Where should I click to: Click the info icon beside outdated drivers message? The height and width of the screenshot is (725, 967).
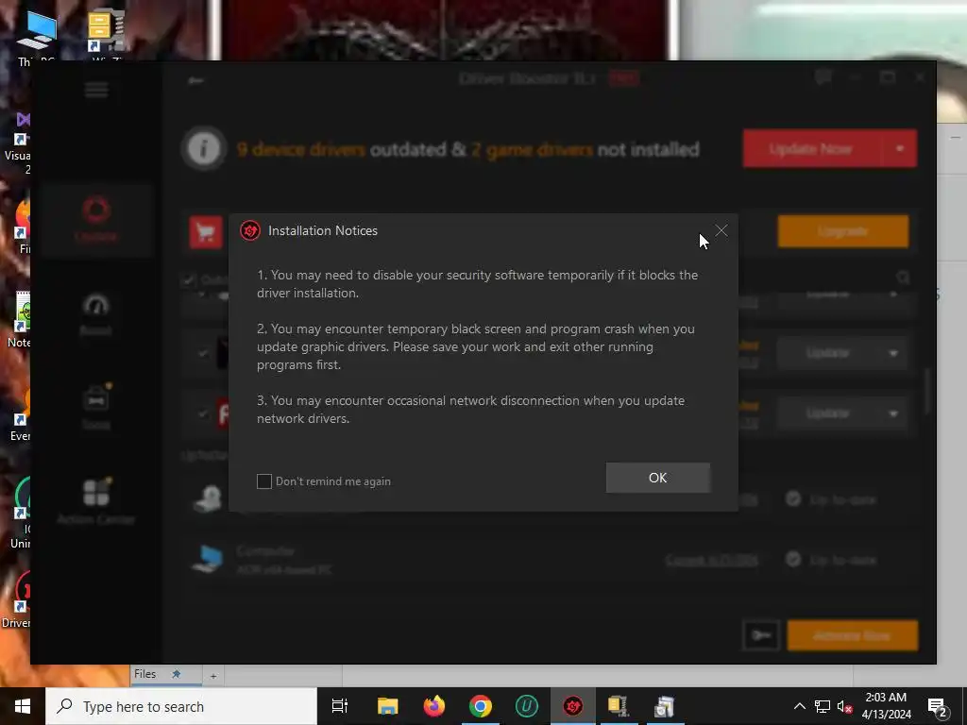click(204, 148)
